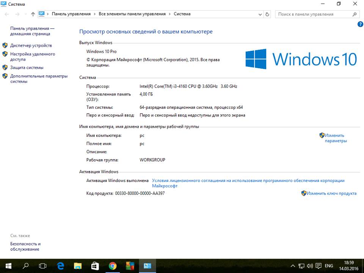Click the shield icon beside Диспетчер устройств

tap(5, 45)
